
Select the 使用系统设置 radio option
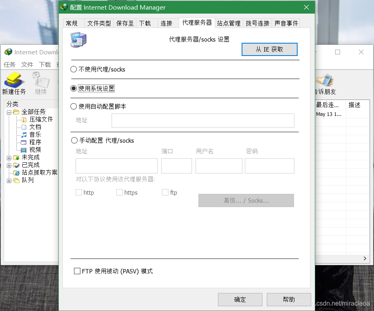pos(74,88)
